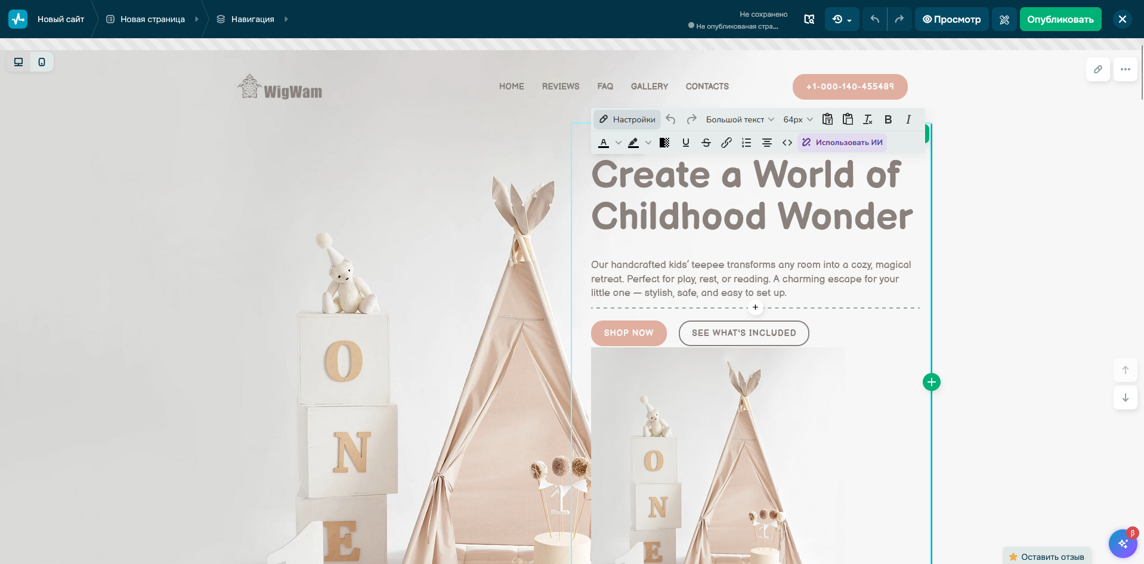Insert a hyperlink into the text

726,143
